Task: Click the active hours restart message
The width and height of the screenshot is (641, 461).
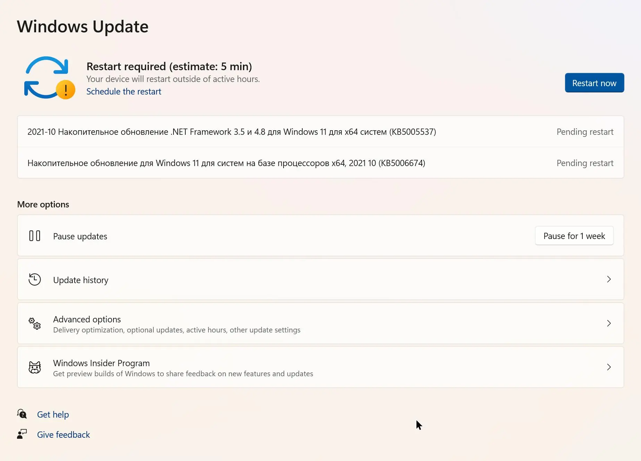Action: point(173,79)
